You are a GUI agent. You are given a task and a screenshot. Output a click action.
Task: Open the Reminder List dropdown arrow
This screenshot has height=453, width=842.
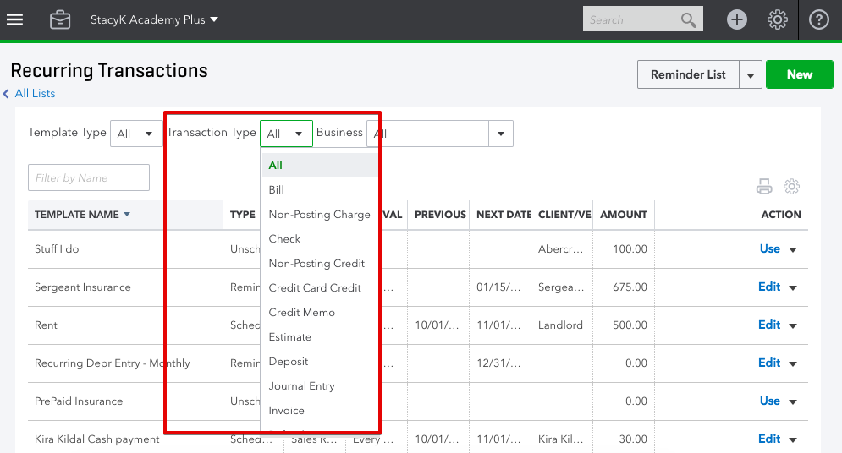point(751,75)
